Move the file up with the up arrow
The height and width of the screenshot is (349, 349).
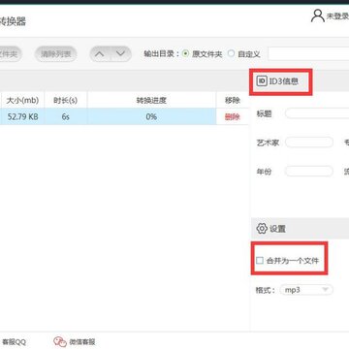tap(100, 53)
